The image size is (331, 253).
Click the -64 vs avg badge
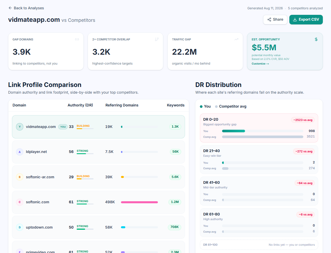[x=304, y=183]
